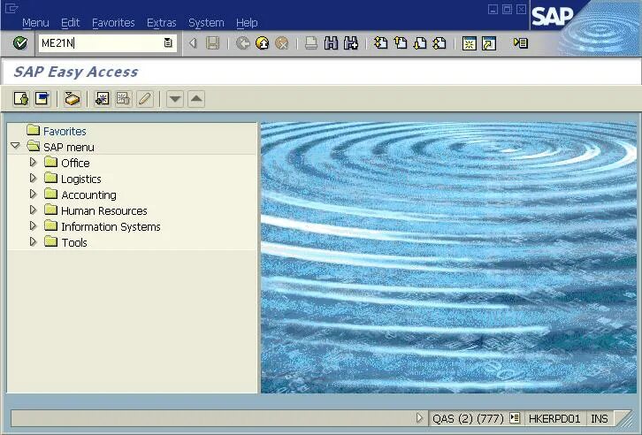Click the Print icon
642x435 pixels.
tap(310, 43)
